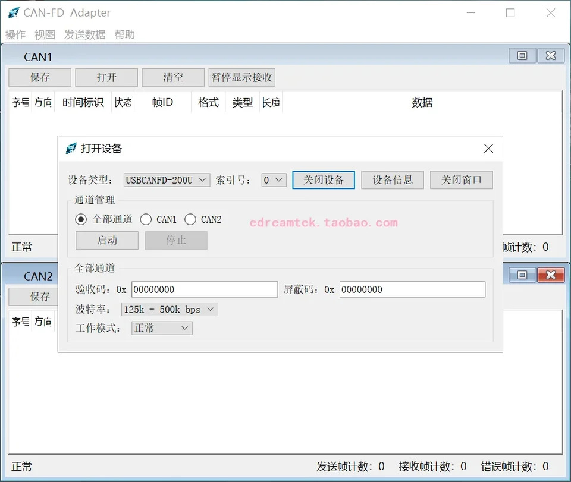Click the 正常 status in the CAN1 window
Viewport: 571px width, 482px height.
(x=21, y=247)
